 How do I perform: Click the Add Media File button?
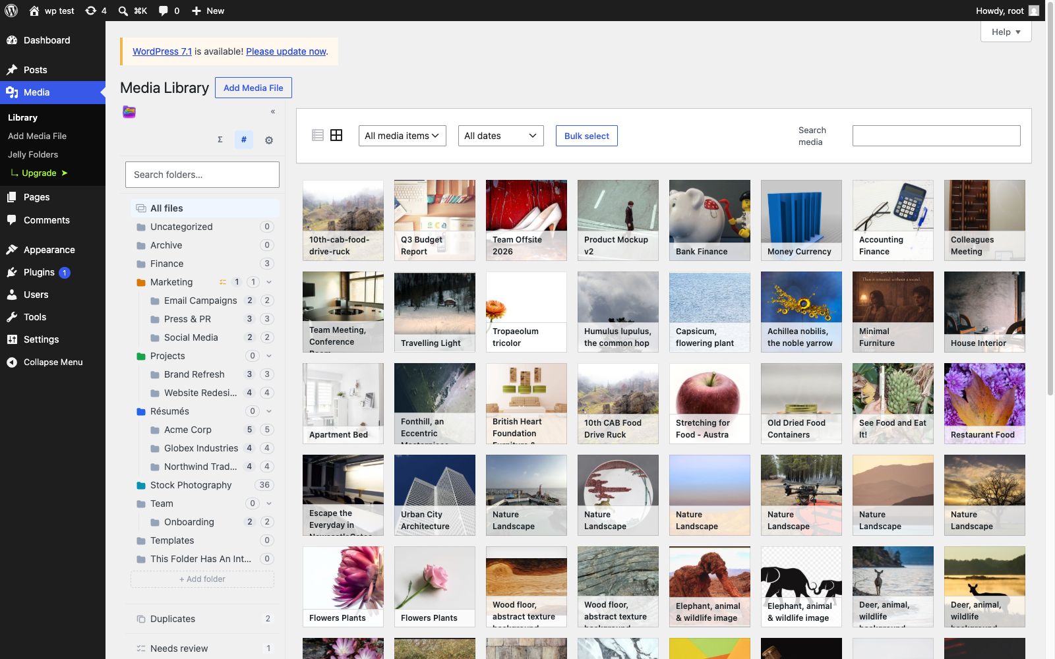pyautogui.click(x=253, y=88)
